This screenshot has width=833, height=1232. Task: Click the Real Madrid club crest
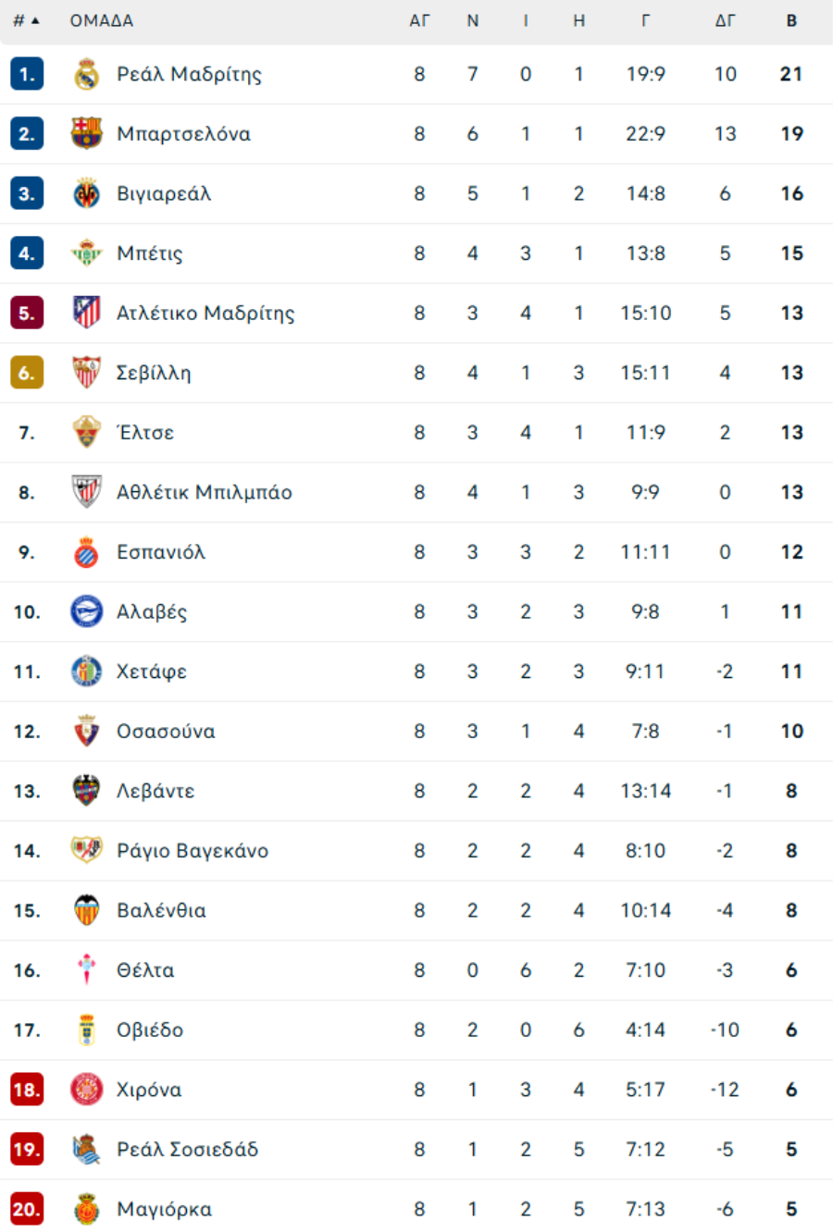point(87,74)
